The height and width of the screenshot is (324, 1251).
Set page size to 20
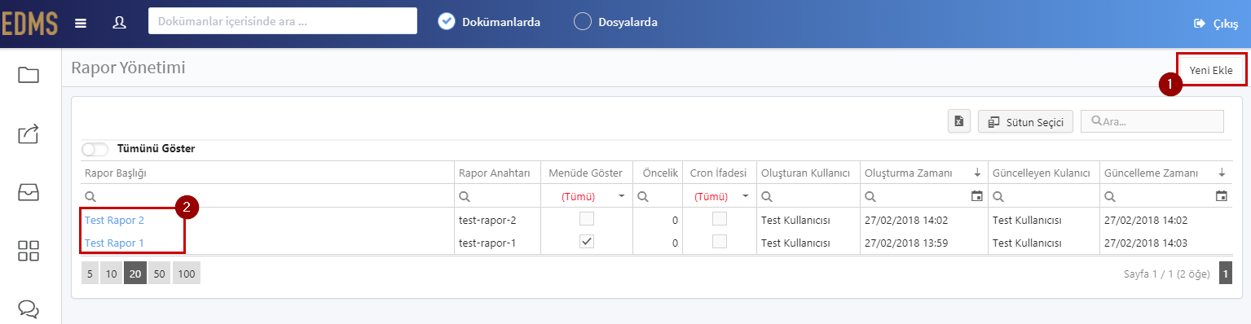(135, 274)
